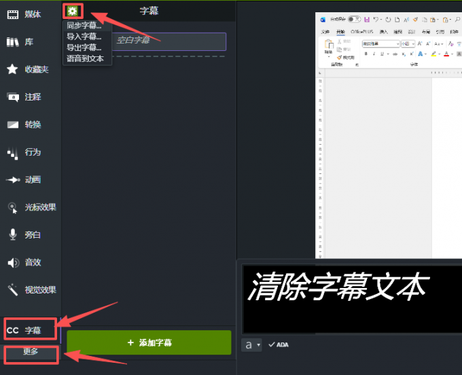Open the font size combo box in Word
462x375 pixels.
[408, 44]
